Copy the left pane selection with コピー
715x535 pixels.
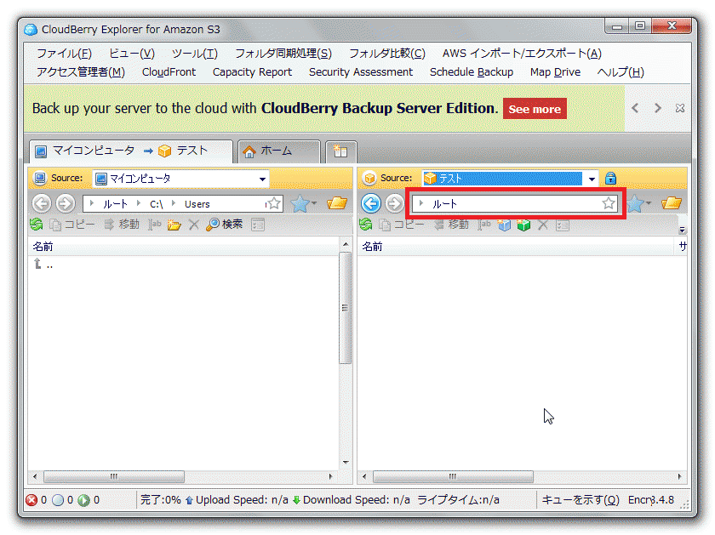(71, 225)
